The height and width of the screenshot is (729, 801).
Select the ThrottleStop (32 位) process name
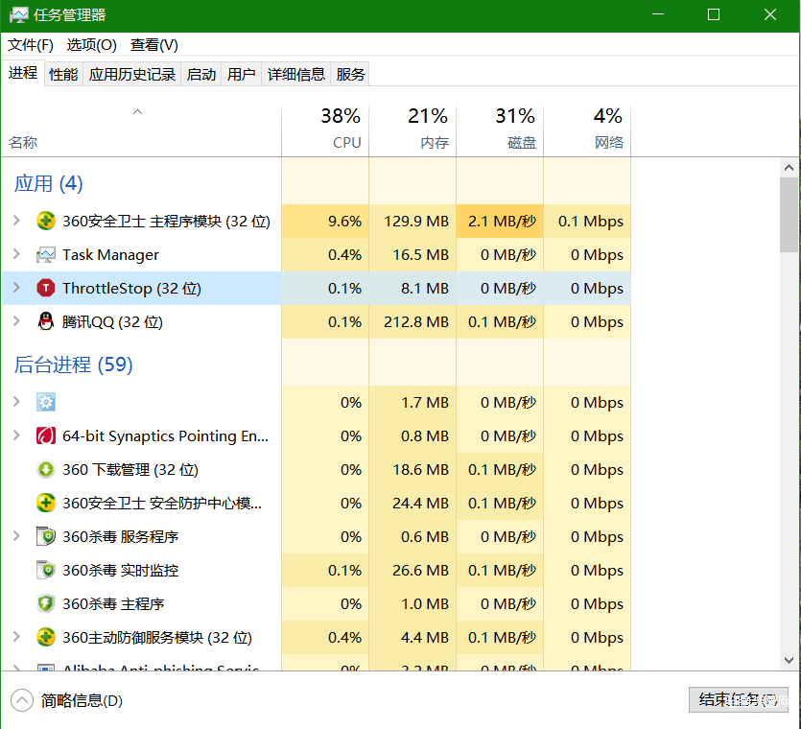point(131,289)
